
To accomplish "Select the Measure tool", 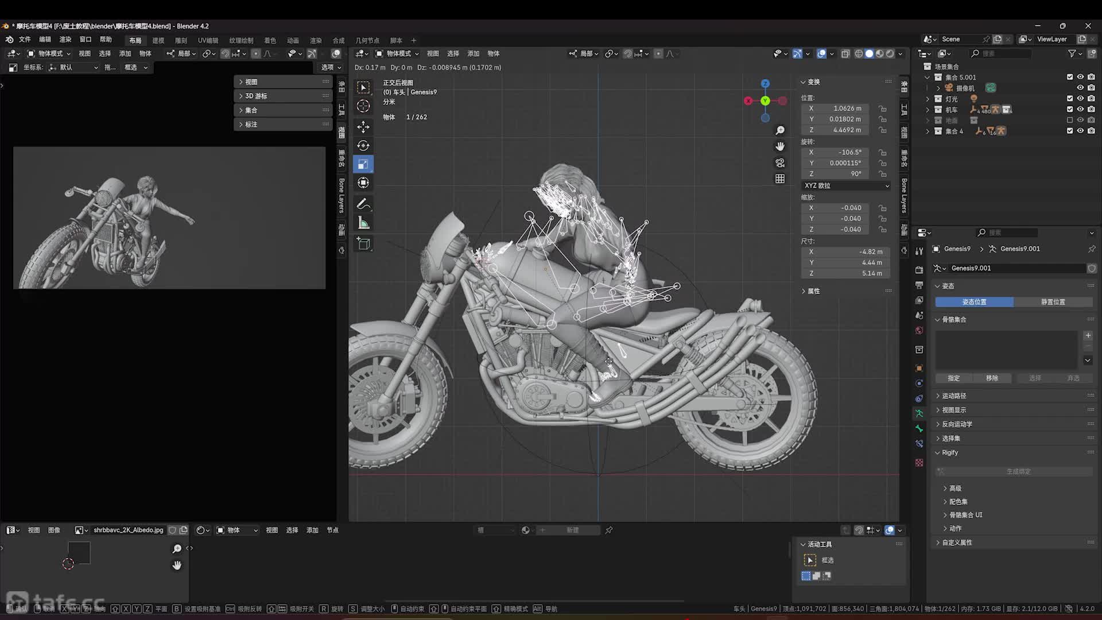I will pyautogui.click(x=363, y=223).
